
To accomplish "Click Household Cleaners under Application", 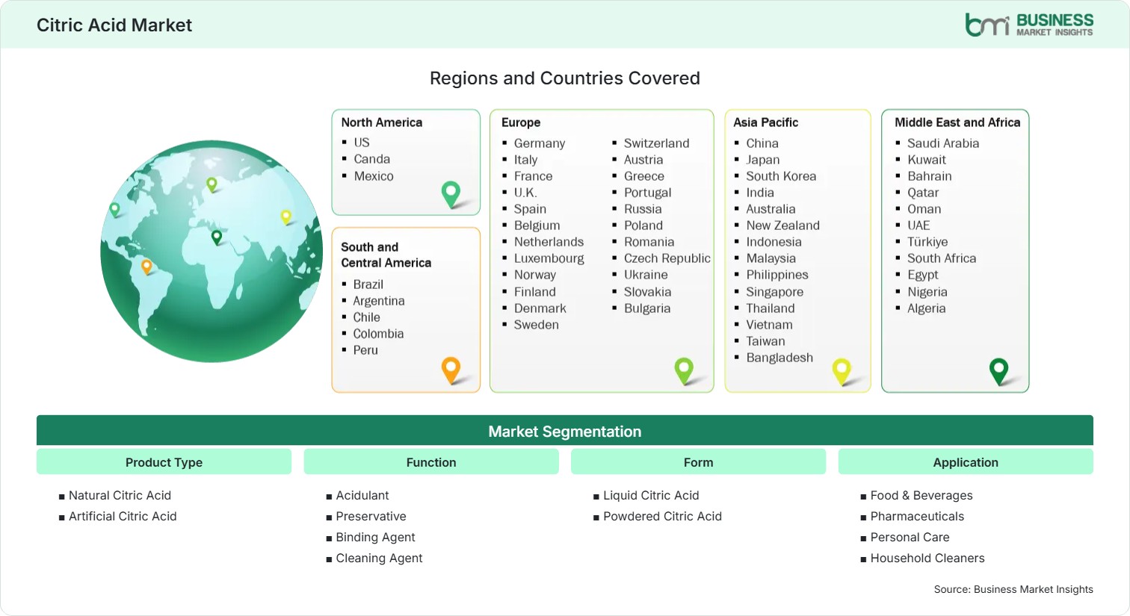I will click(x=927, y=558).
